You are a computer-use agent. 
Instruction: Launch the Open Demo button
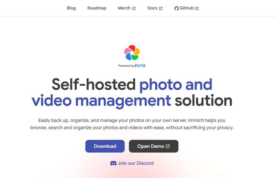tap(154, 146)
